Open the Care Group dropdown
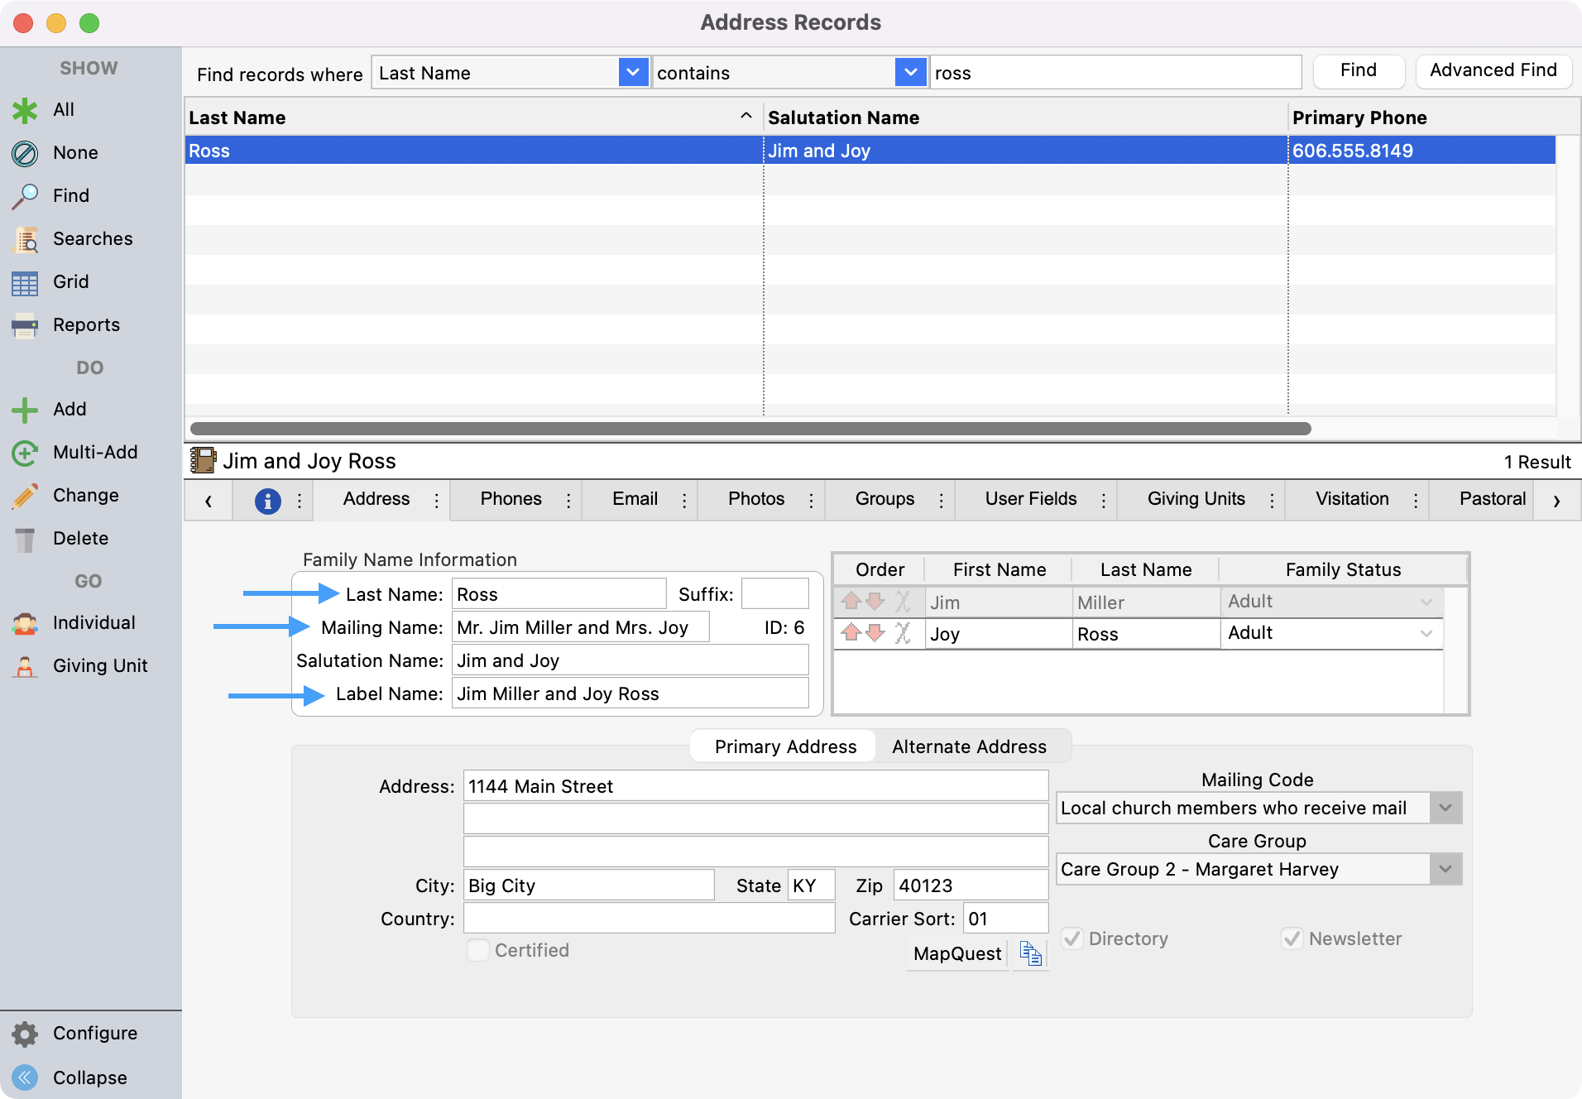This screenshot has height=1099, width=1582. click(1445, 869)
